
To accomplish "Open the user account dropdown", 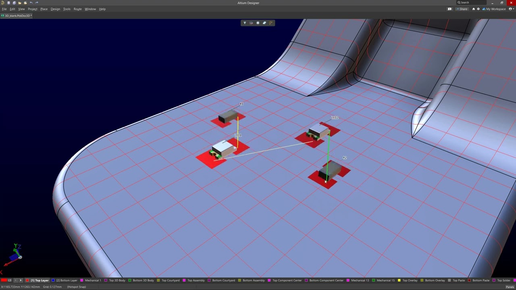I will (x=511, y=9).
